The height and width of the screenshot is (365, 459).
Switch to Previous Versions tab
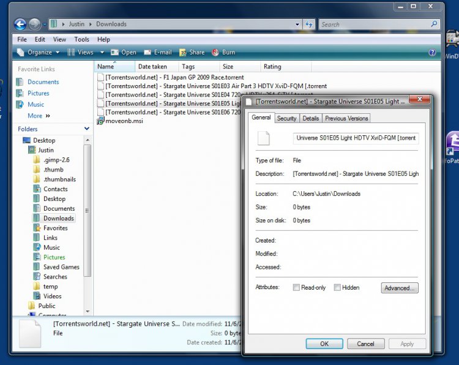pos(346,118)
